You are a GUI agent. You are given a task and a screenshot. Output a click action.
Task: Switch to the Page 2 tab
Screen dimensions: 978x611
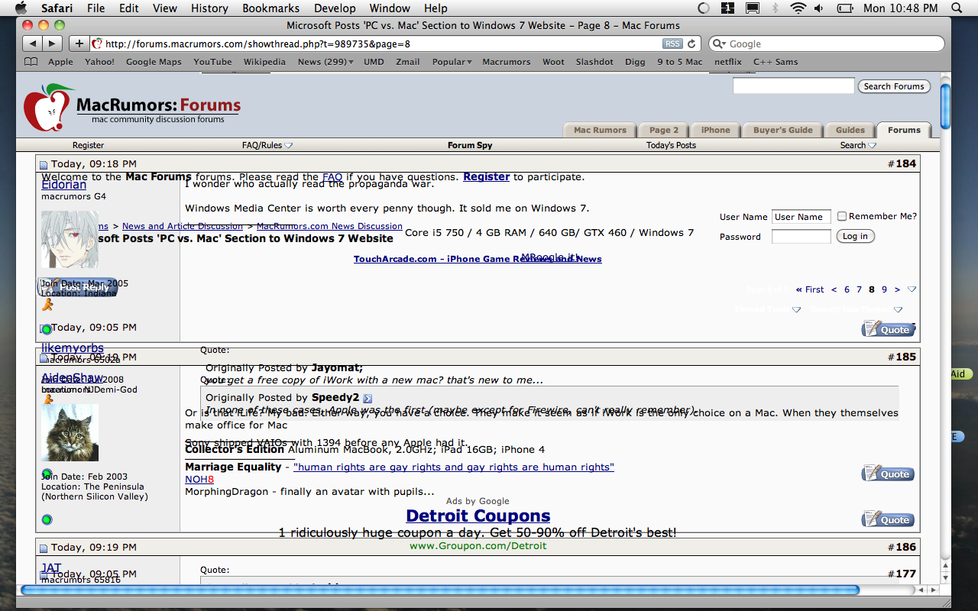coord(664,130)
